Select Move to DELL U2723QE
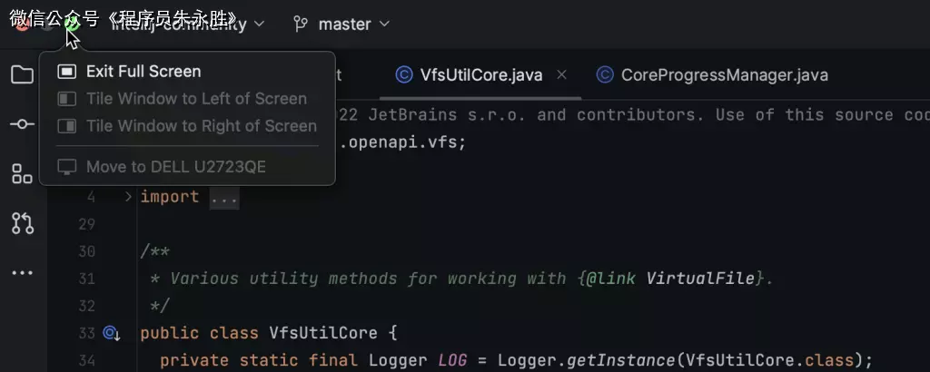Image resolution: width=930 pixels, height=372 pixels. click(x=175, y=167)
